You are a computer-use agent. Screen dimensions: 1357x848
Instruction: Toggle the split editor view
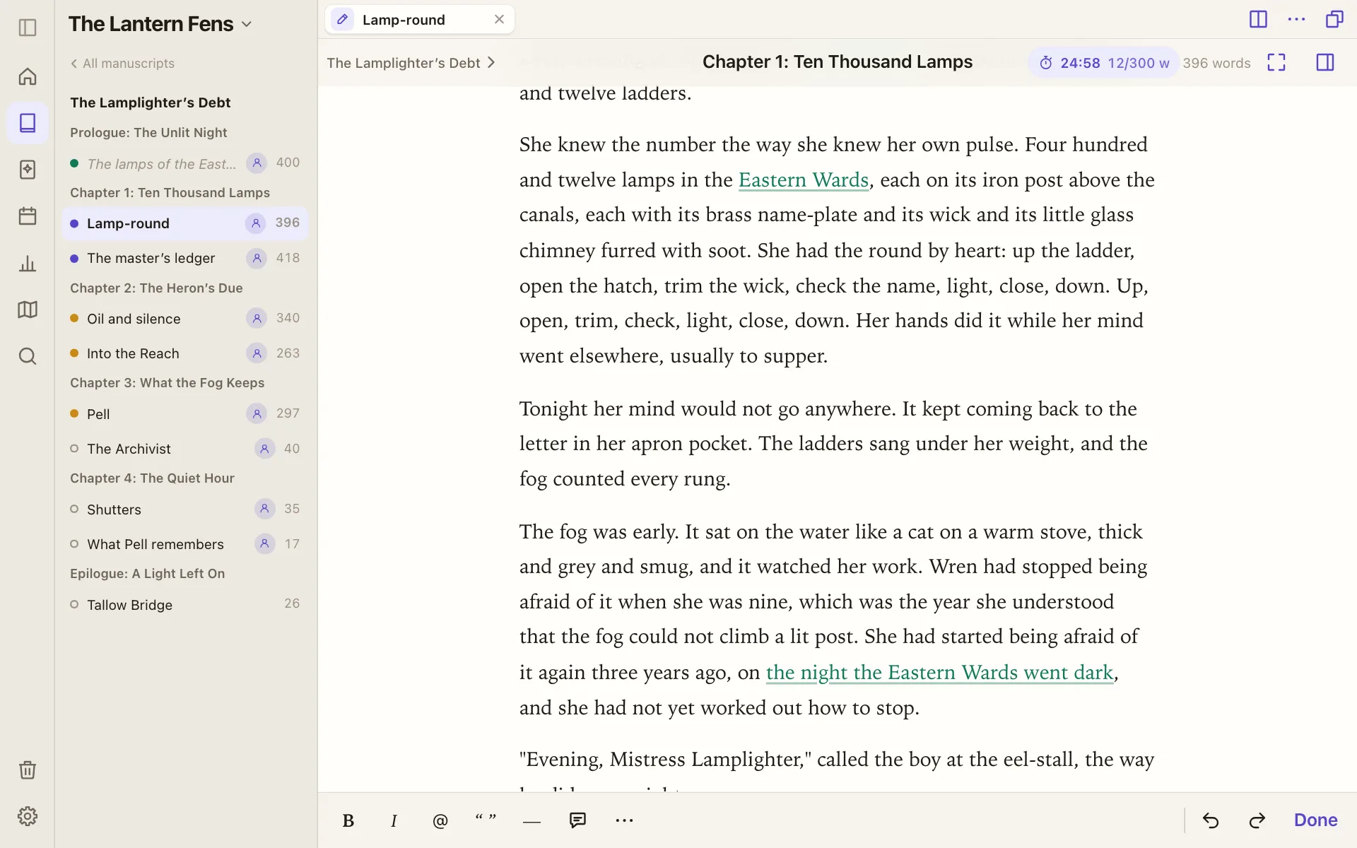click(x=1258, y=19)
